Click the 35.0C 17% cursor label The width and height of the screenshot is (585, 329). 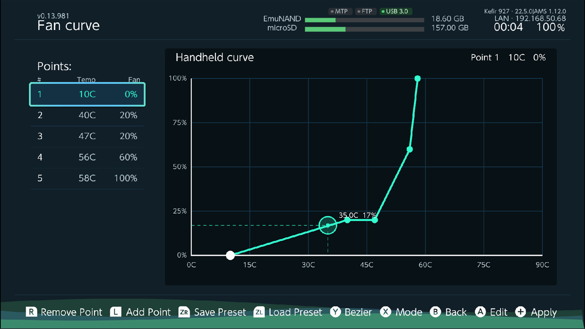tap(357, 215)
